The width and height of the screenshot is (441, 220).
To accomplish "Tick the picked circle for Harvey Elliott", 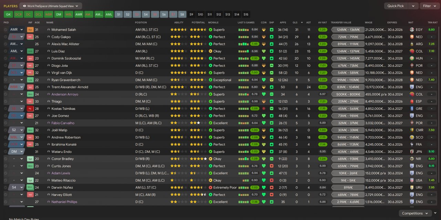I will (x=6, y=195).
